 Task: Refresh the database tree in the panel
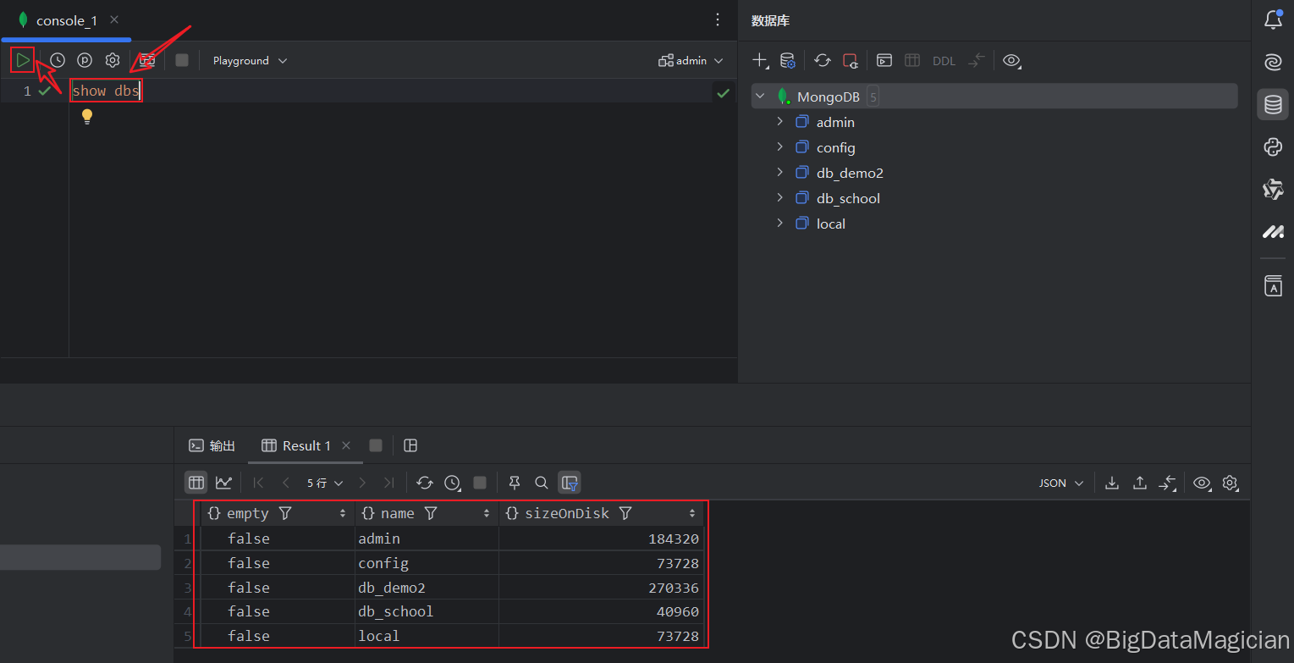pos(822,60)
